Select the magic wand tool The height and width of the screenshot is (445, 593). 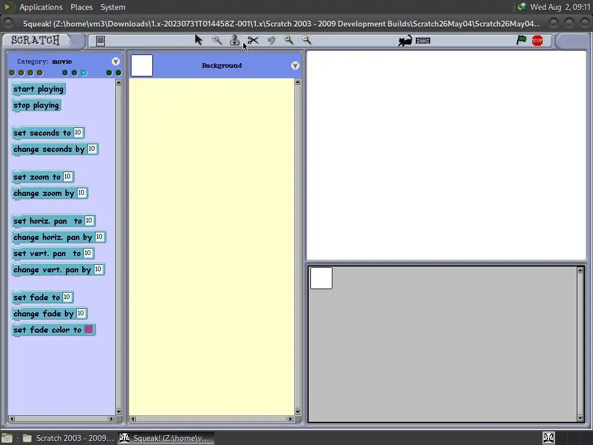[x=217, y=40]
